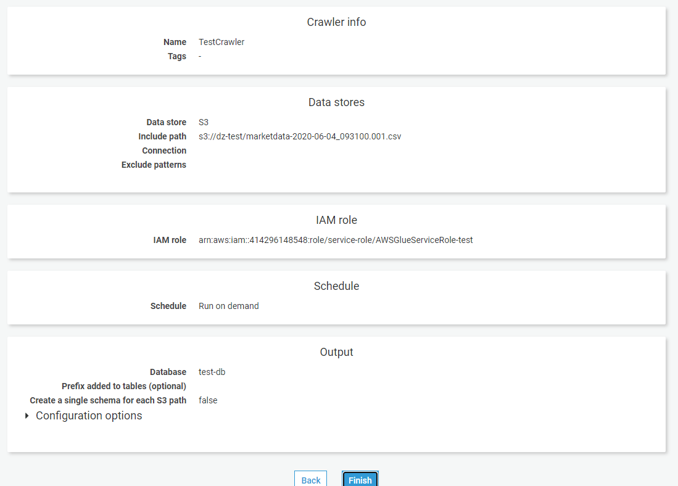
Task: Click the Schedule section header
Action: coord(336,286)
